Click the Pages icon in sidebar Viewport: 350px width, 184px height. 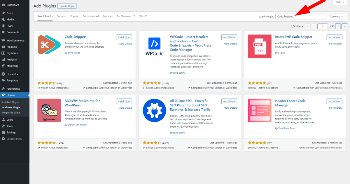[x=3, y=26]
